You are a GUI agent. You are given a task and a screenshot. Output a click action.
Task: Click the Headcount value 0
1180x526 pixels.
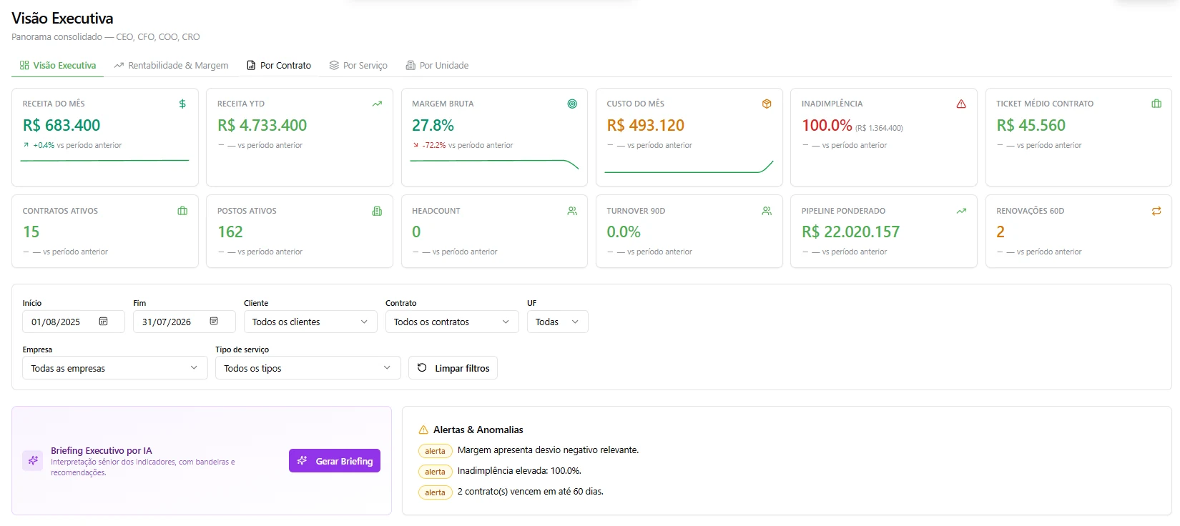pyautogui.click(x=416, y=232)
